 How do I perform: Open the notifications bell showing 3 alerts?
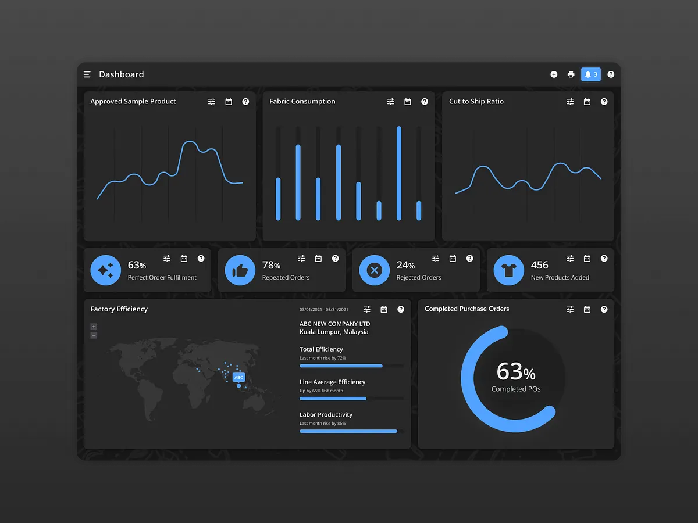click(590, 74)
